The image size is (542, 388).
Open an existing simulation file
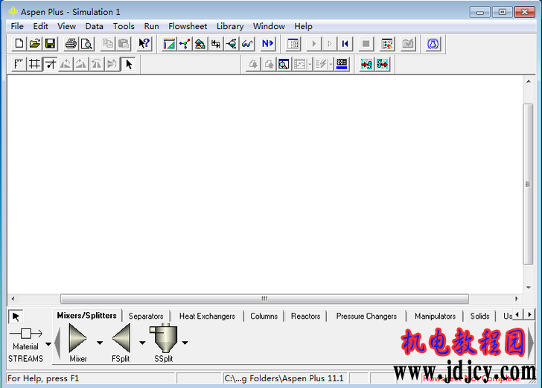[35, 44]
